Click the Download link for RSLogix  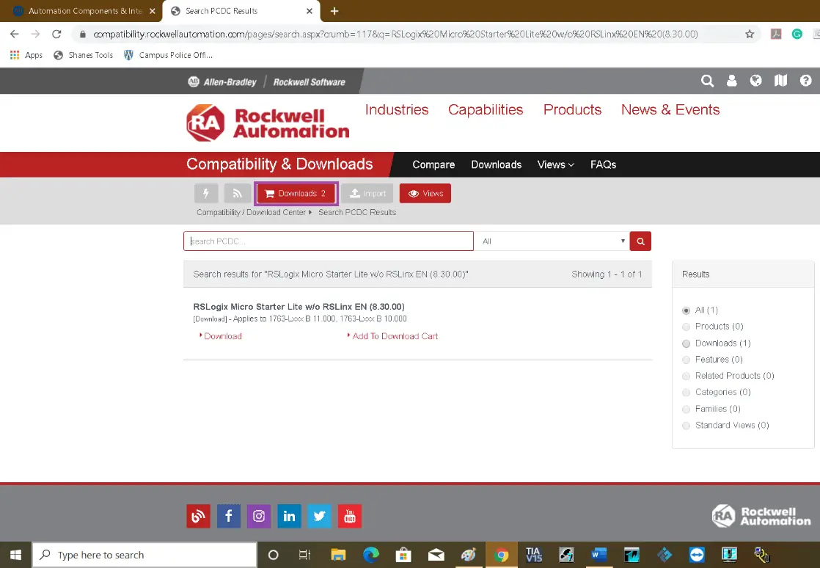[222, 336]
